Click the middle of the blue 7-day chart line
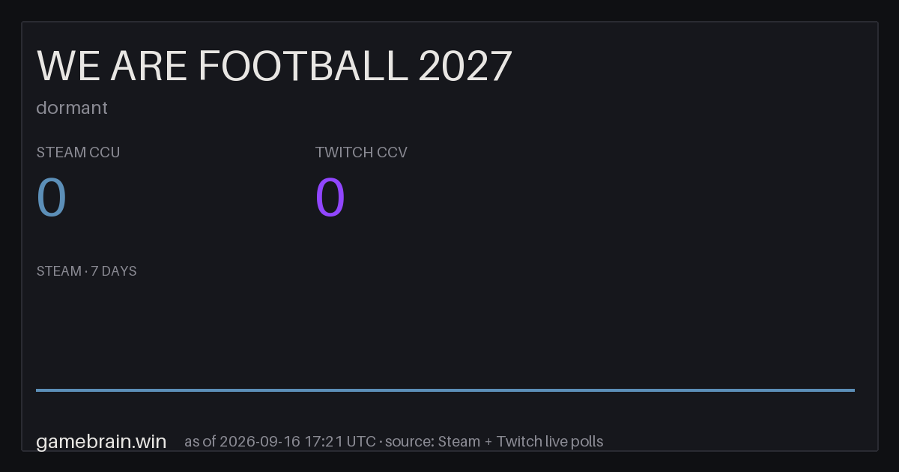This screenshot has height=472, width=899. coord(445,390)
